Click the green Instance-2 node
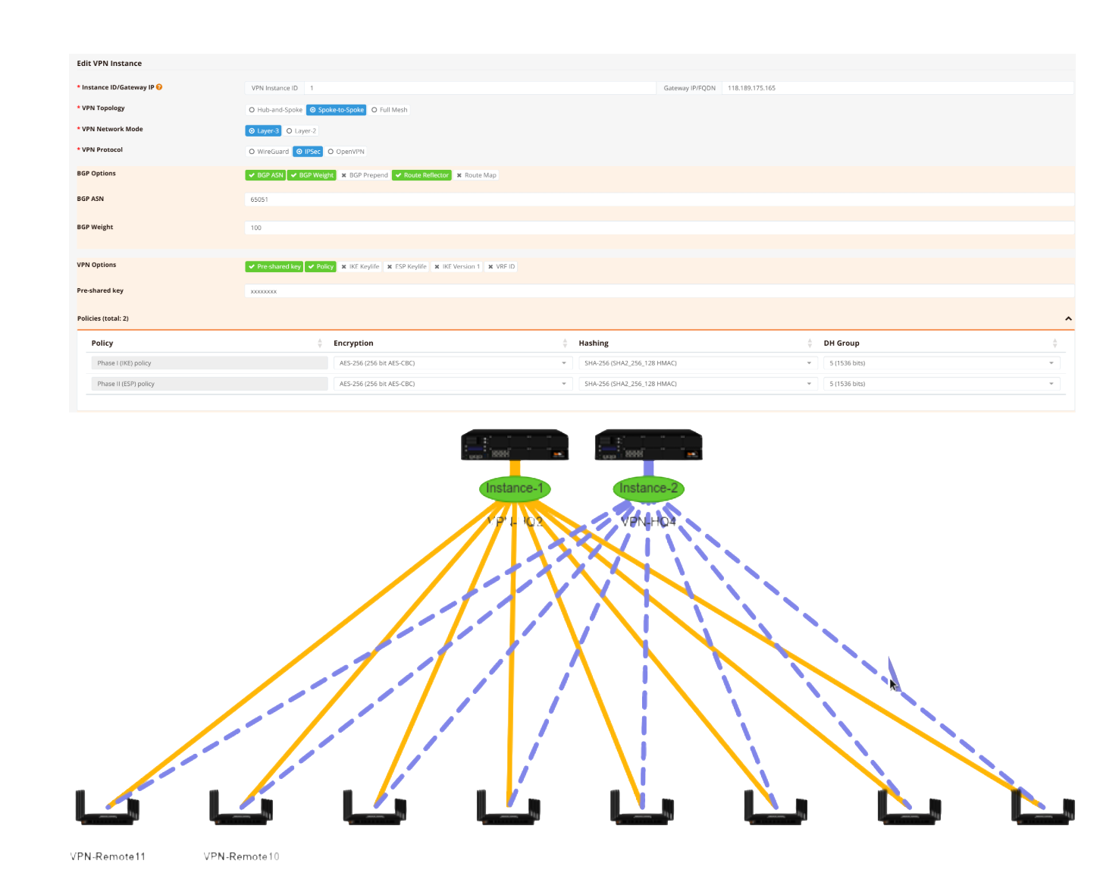This screenshot has width=1100, height=876. coord(649,488)
